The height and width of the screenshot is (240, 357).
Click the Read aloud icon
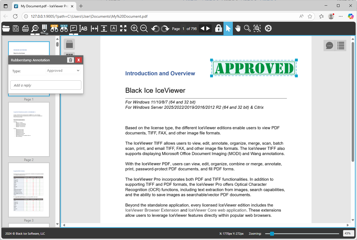coord(302,16)
